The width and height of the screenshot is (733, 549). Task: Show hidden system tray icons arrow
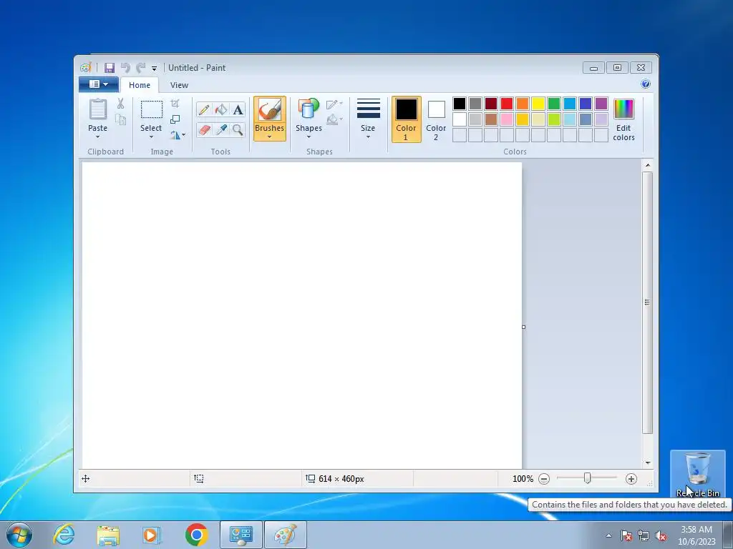tap(608, 535)
